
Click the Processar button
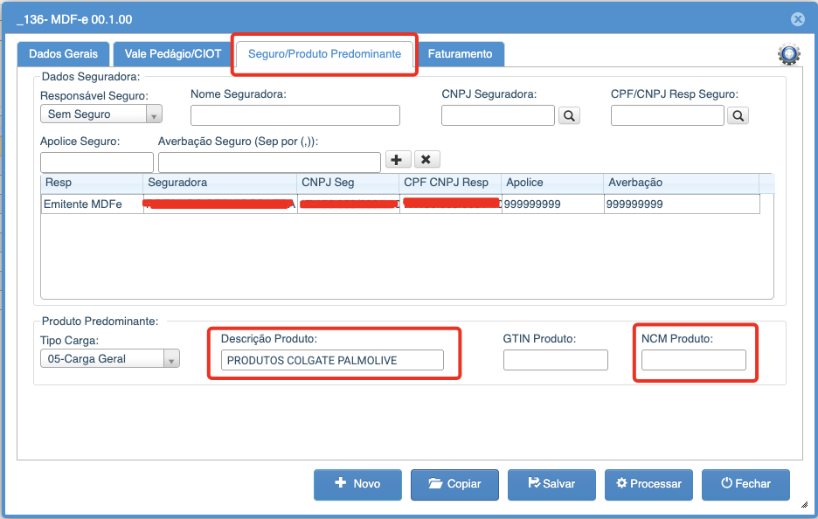(x=648, y=484)
